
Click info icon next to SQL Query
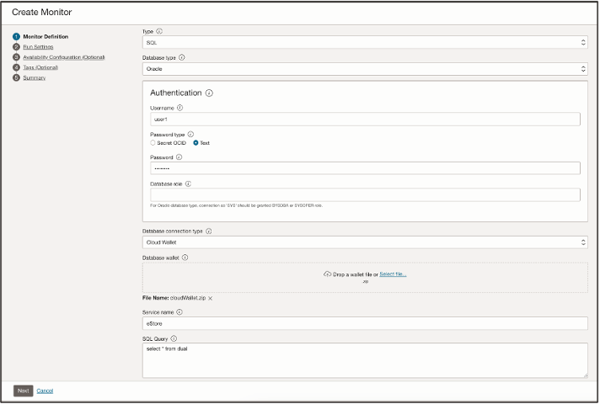174,338
